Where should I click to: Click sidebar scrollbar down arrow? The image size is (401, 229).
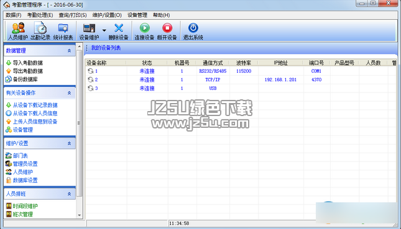click(80, 215)
